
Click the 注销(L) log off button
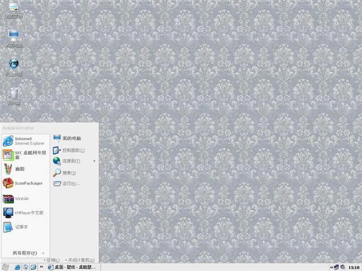52,260
